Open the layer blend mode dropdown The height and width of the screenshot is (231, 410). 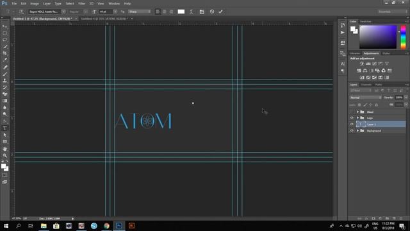pyautogui.click(x=365, y=98)
